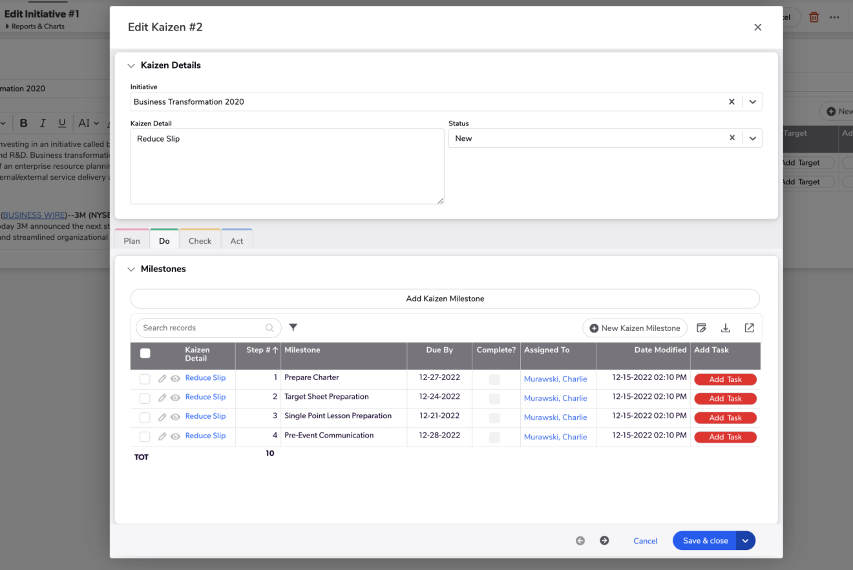This screenshot has height=570, width=853.
Task: Open table in new window icon
Action: 749,328
